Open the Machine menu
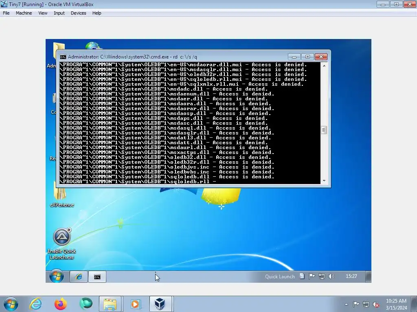Screen dimensions: 417x312 [x=24, y=13]
